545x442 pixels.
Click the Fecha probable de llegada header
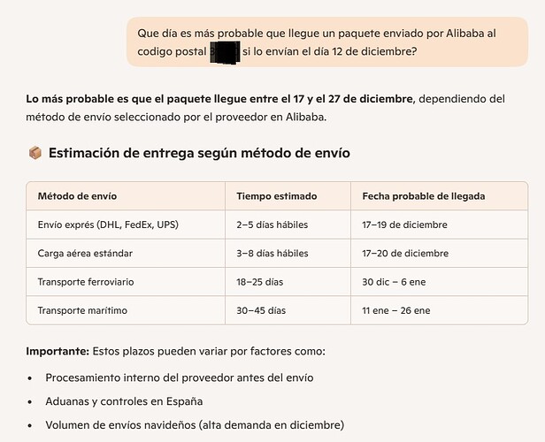click(x=423, y=196)
